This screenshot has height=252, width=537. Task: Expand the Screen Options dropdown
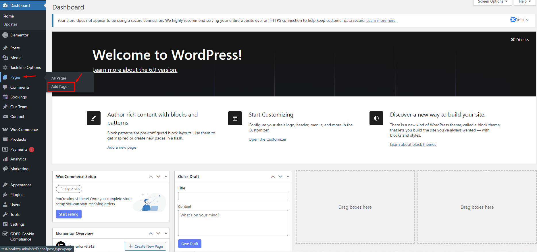click(492, 2)
